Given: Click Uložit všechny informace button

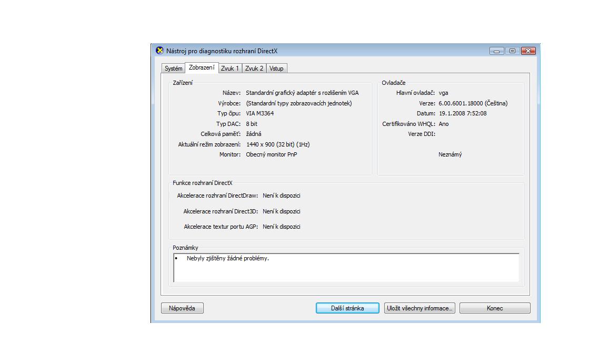Looking at the screenshot, I should (420, 308).
